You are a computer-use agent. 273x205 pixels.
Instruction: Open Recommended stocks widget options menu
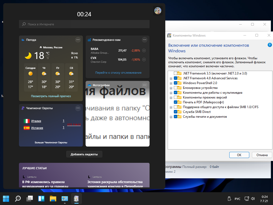(x=144, y=40)
